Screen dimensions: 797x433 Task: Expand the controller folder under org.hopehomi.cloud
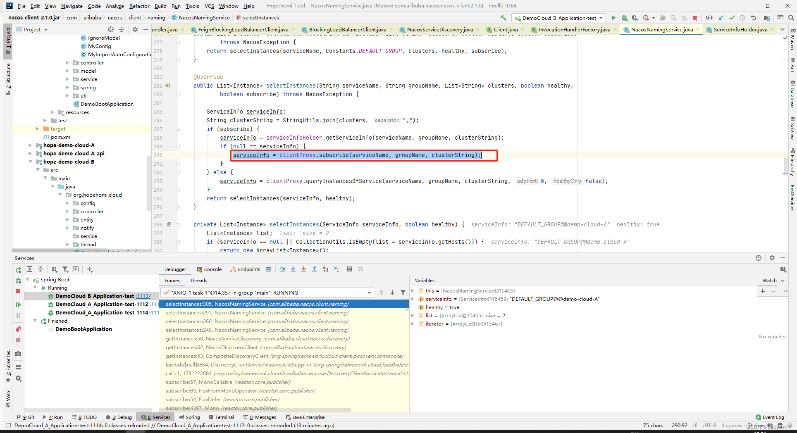pyautogui.click(x=67, y=212)
